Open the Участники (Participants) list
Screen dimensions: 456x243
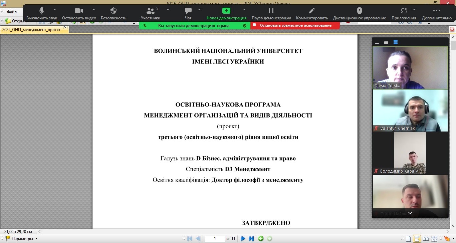151,11
